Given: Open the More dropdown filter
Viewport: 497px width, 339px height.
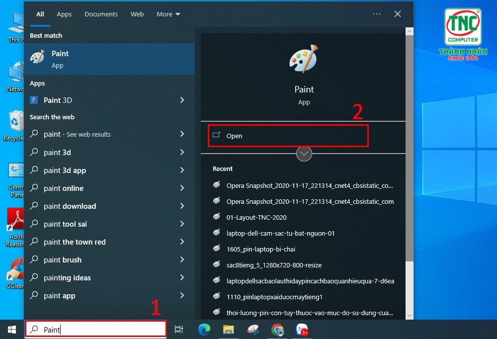Looking at the screenshot, I should point(168,14).
